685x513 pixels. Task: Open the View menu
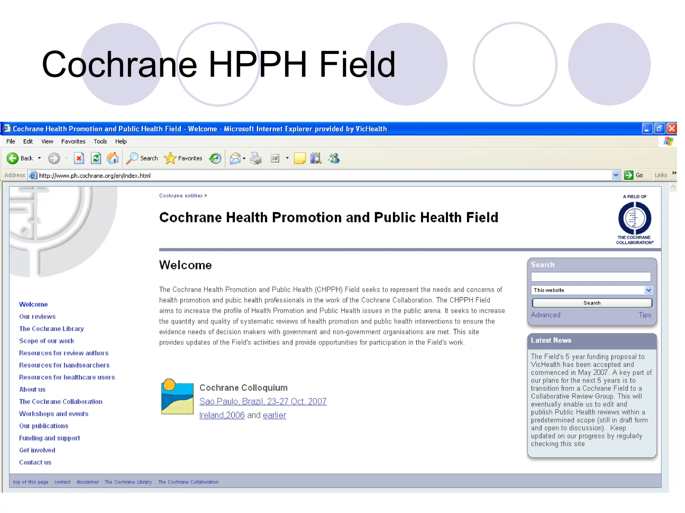pyautogui.click(x=47, y=141)
